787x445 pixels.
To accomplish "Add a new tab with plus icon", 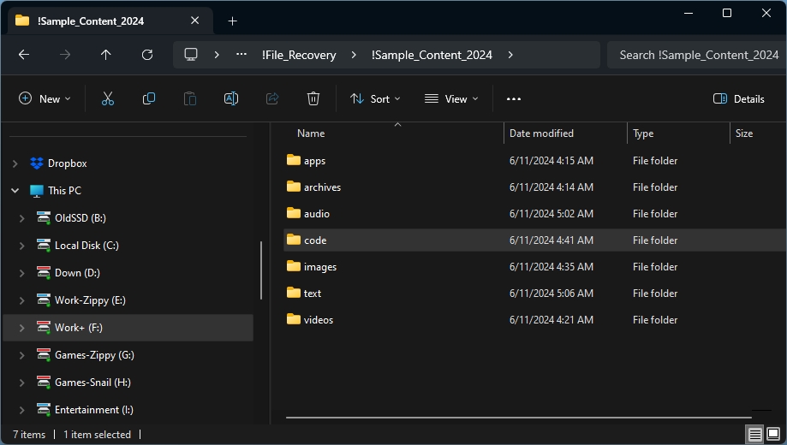I will pyautogui.click(x=232, y=21).
